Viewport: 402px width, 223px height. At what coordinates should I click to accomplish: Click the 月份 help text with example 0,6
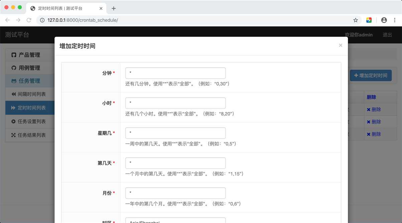click(183, 204)
